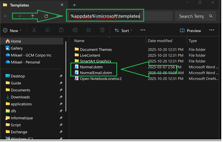Image resolution: width=223 pixels, height=142 pixels.
Task: Close the Templates tab
Action: click(62, 5)
